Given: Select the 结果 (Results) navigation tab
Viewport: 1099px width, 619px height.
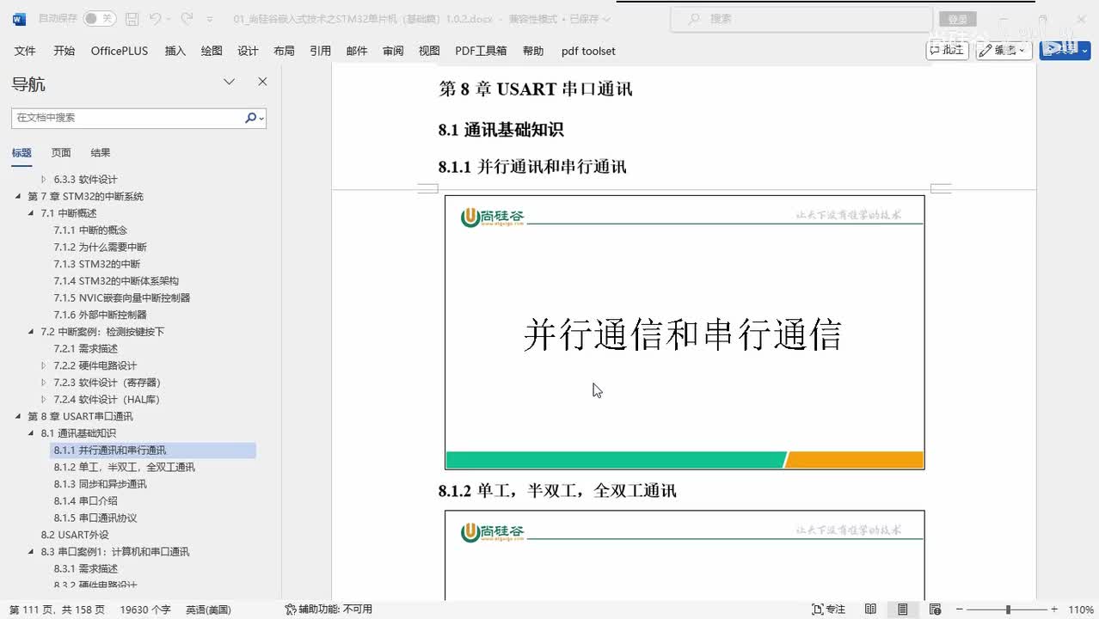Looking at the screenshot, I should pyautogui.click(x=101, y=153).
